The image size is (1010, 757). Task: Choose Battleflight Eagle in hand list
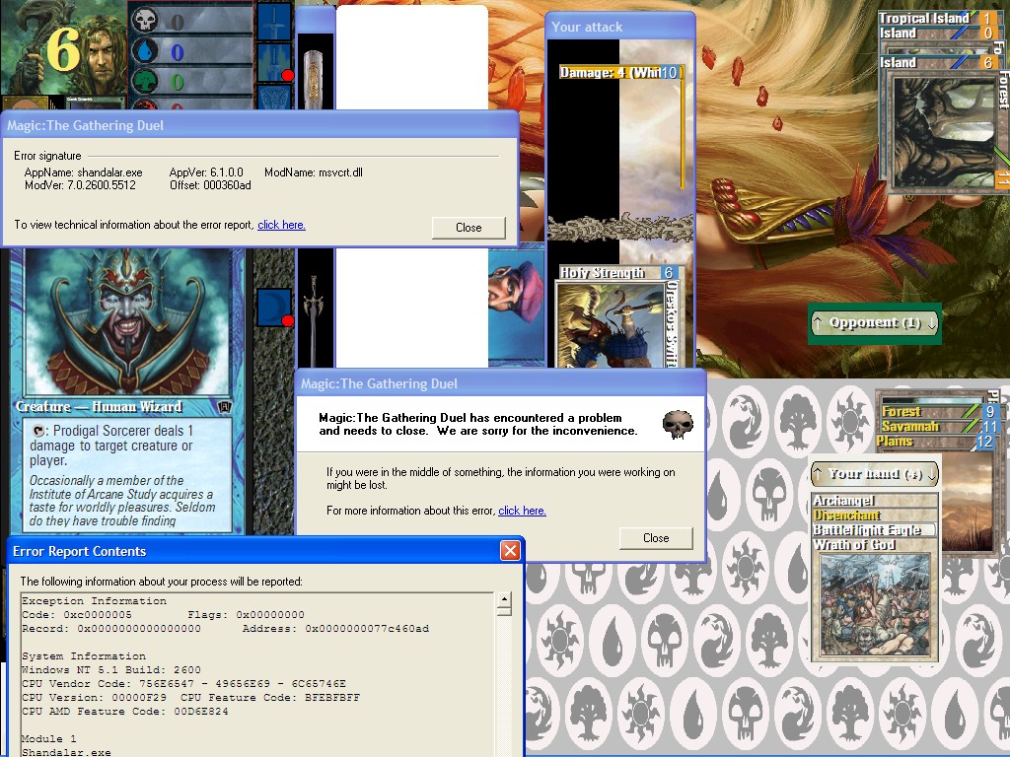point(867,530)
